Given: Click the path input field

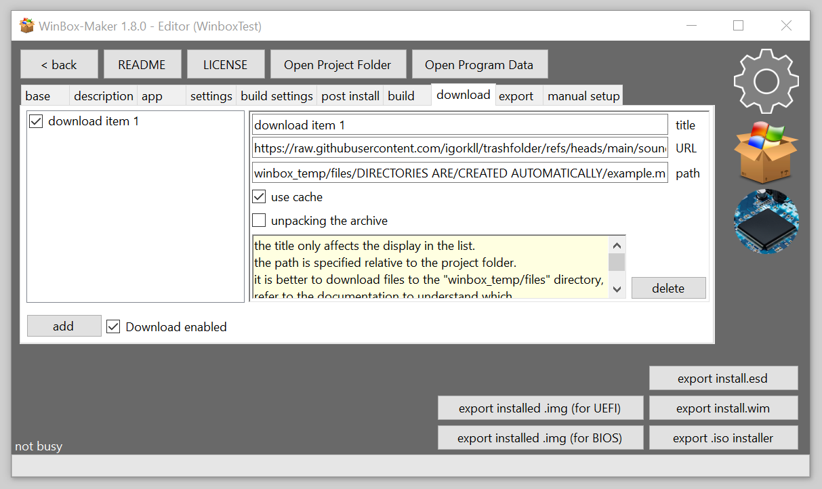Looking at the screenshot, I should pos(459,173).
